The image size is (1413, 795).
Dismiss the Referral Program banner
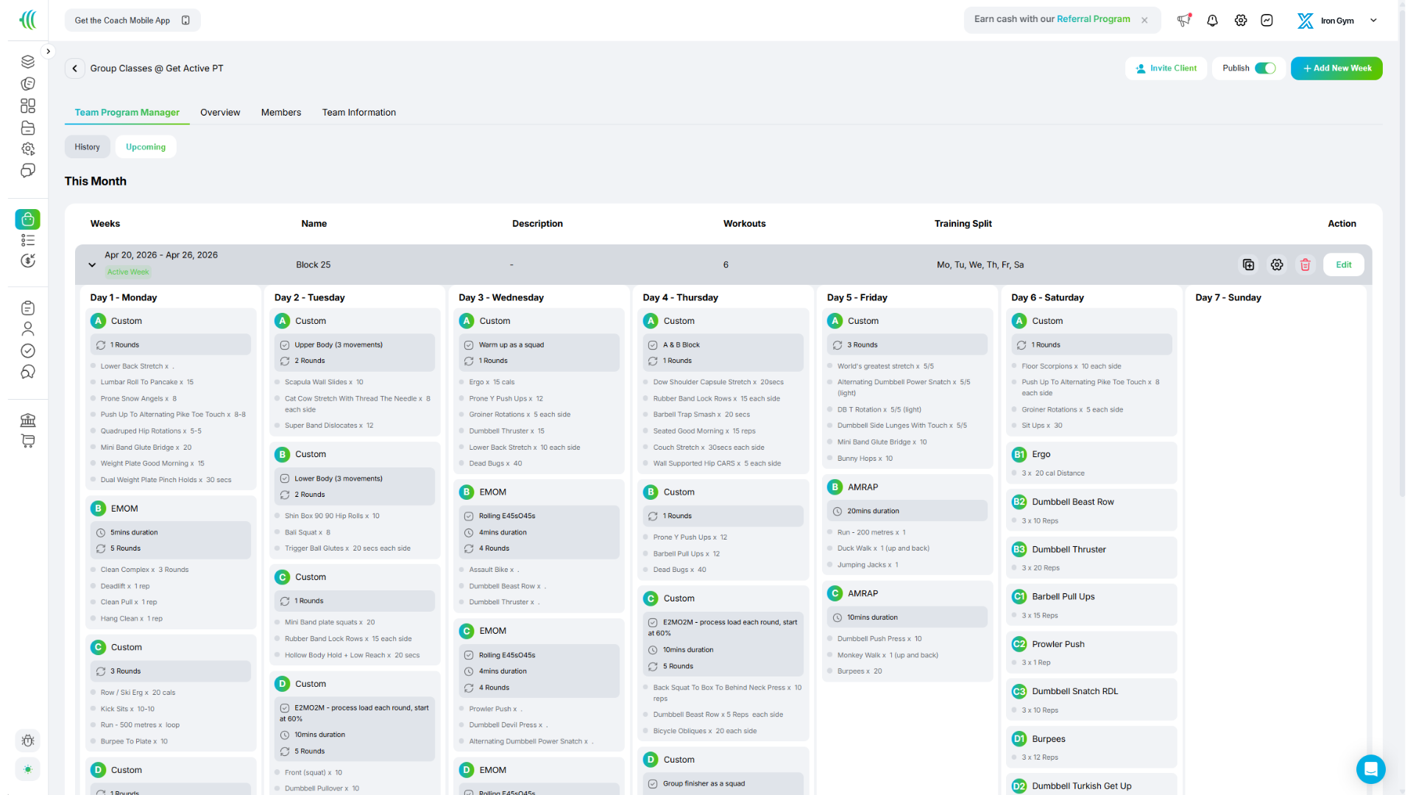point(1144,20)
